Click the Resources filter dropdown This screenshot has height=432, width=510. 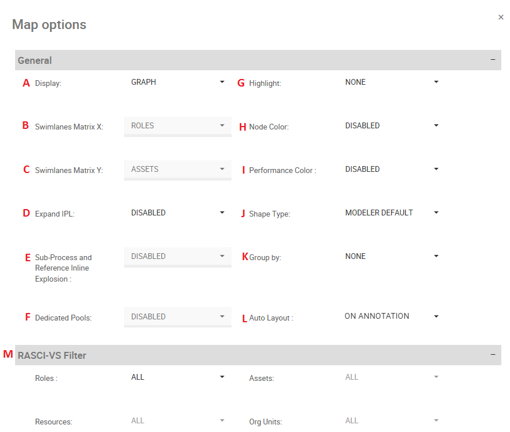coord(178,421)
